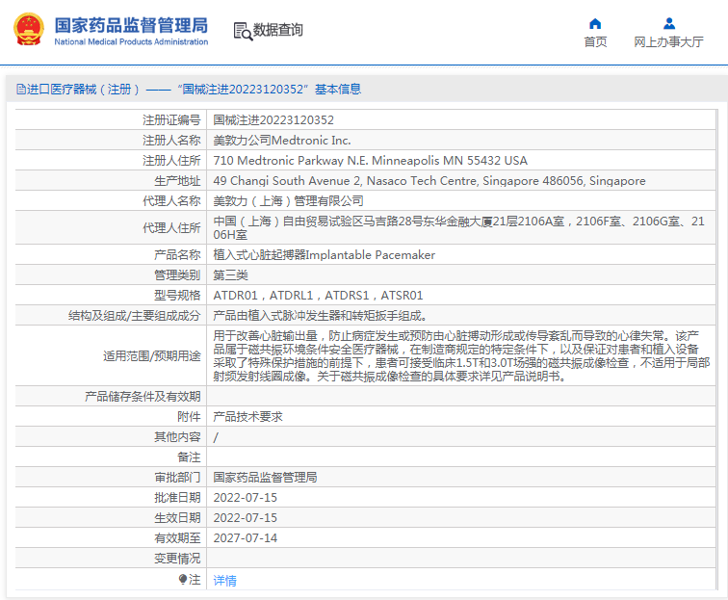Open the 详情 link in the note row
This screenshot has height=600, width=728.
[x=224, y=581]
